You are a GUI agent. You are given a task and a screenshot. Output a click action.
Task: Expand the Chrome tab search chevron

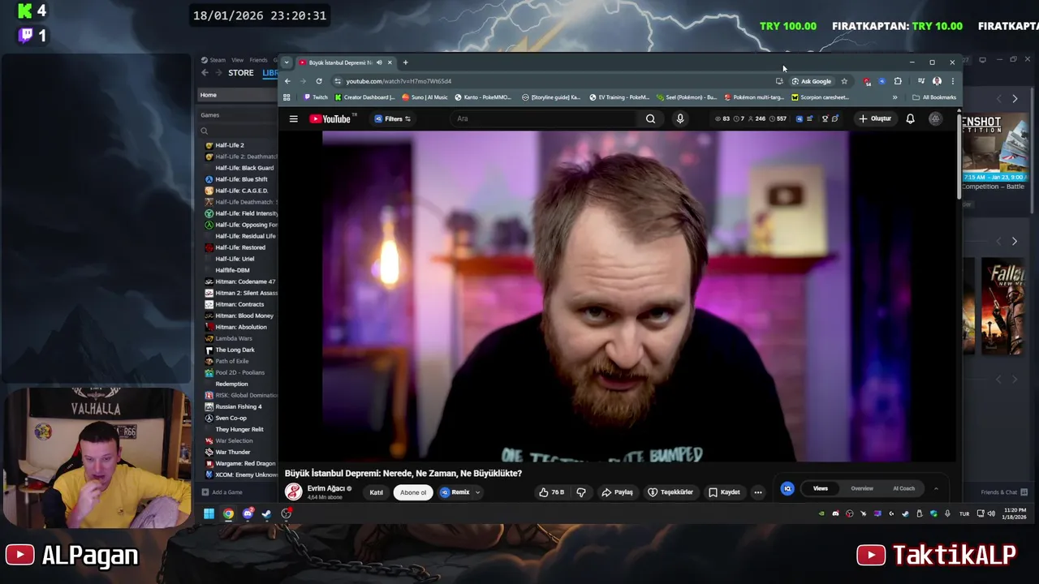point(286,62)
